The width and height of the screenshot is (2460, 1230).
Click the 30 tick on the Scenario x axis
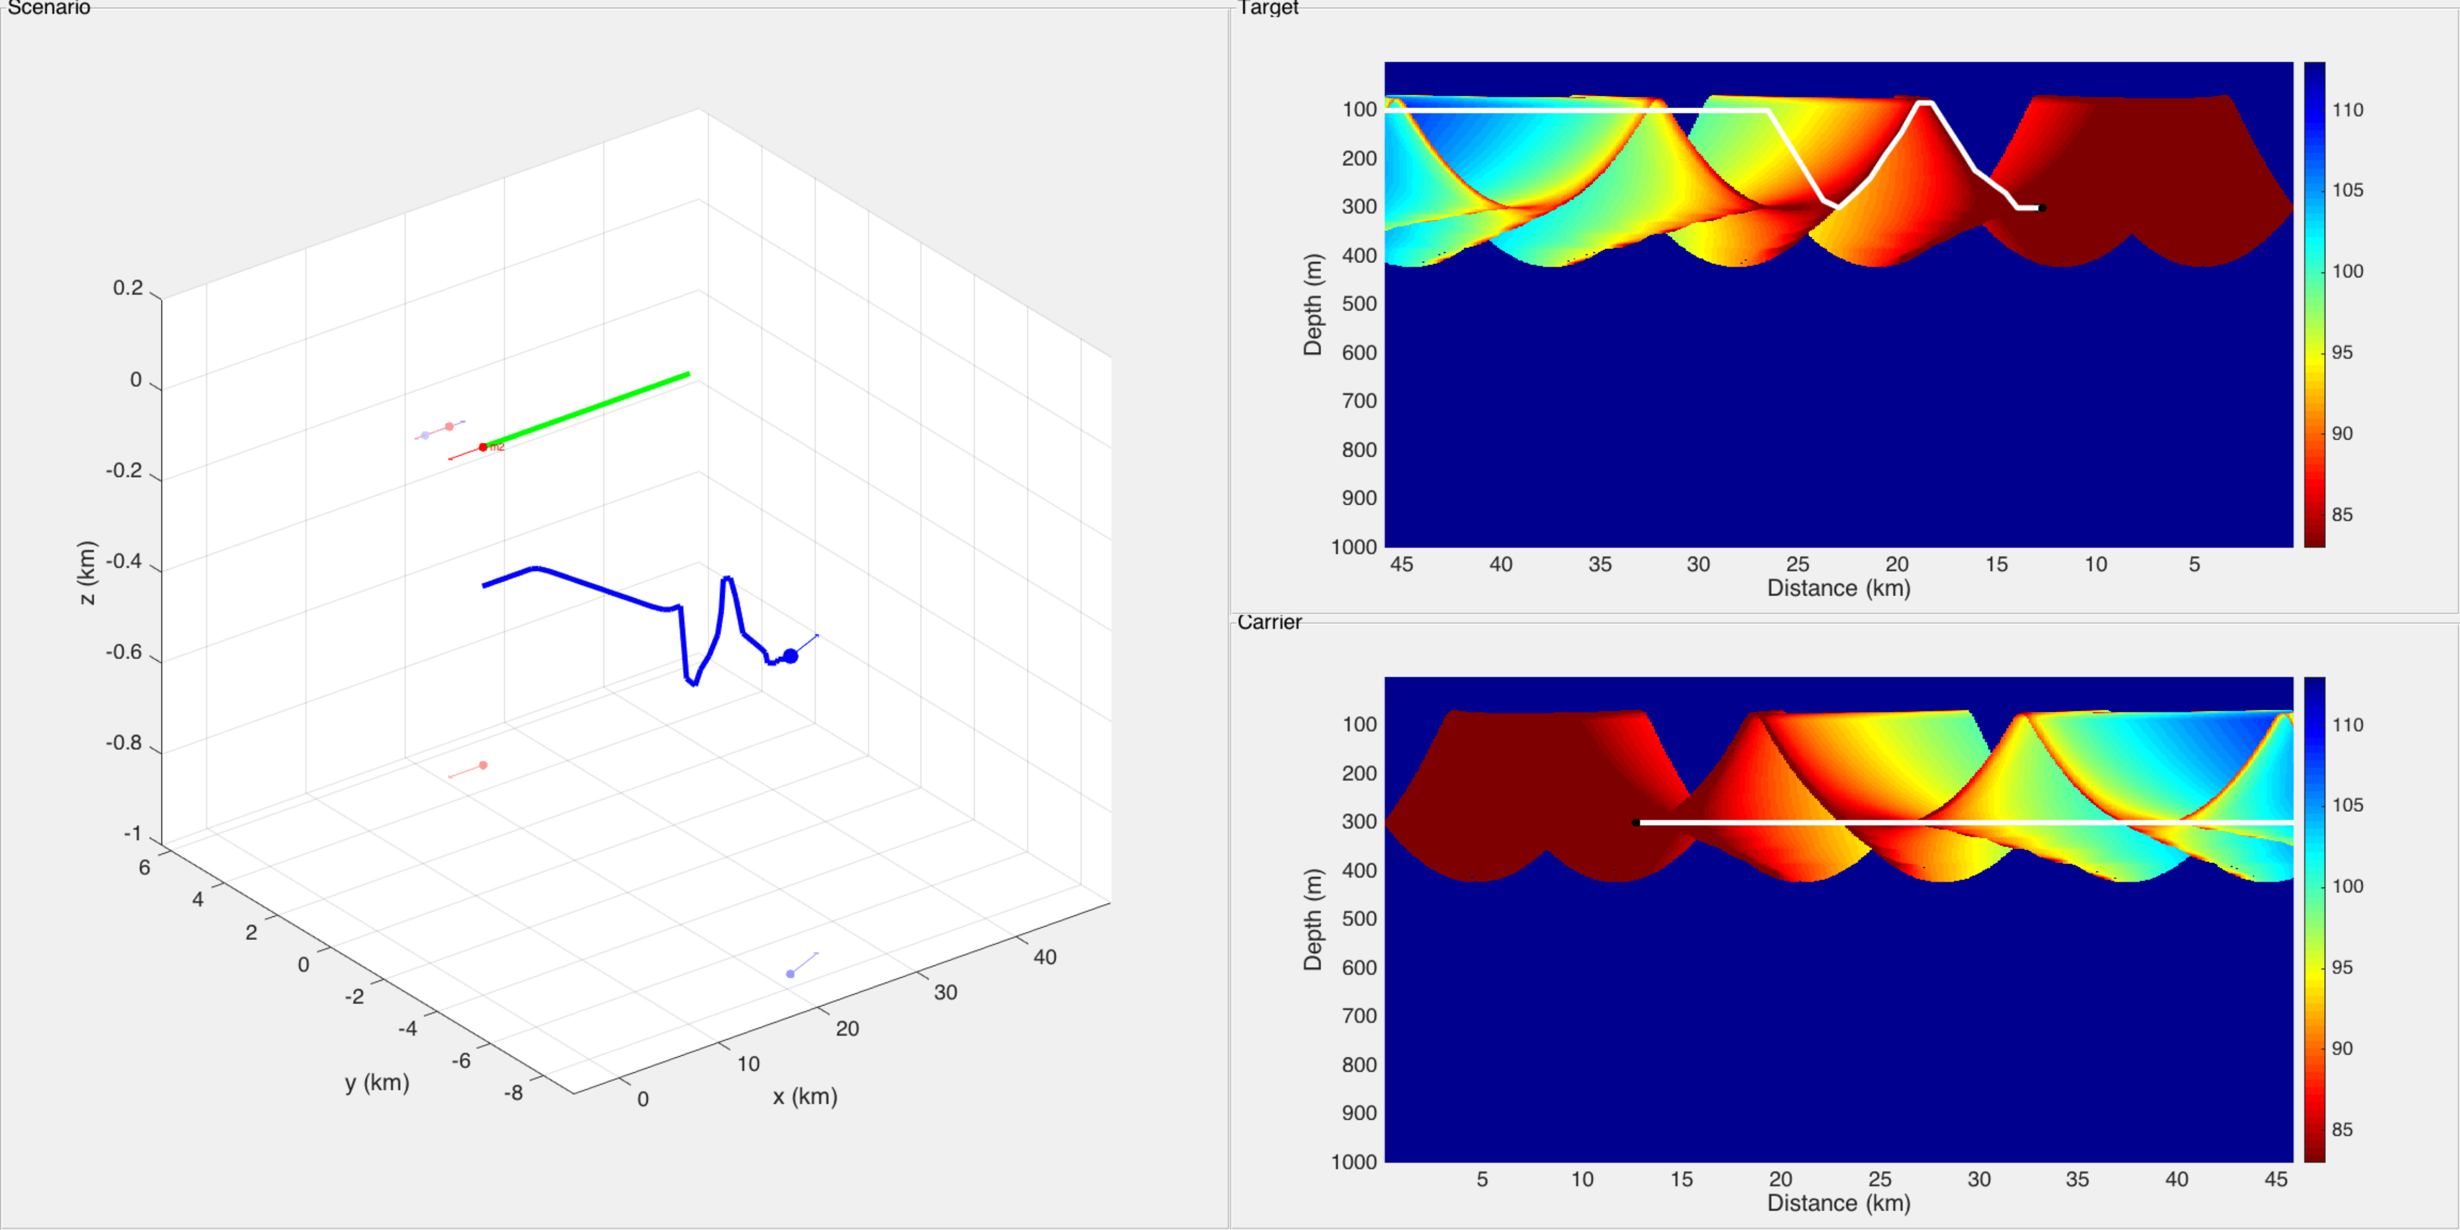click(946, 992)
